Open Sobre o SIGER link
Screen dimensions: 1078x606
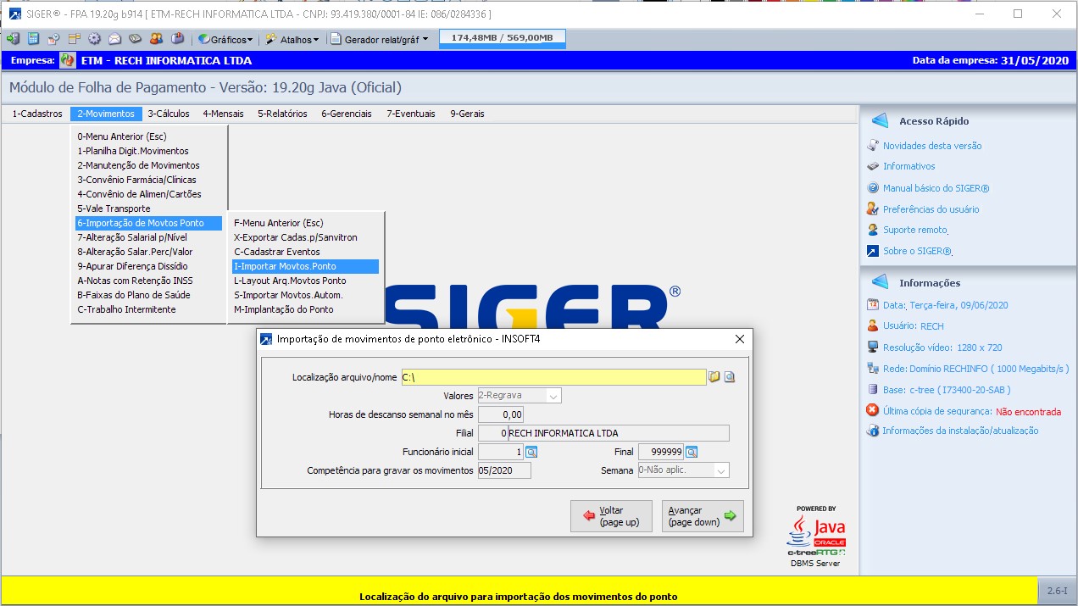[917, 251]
